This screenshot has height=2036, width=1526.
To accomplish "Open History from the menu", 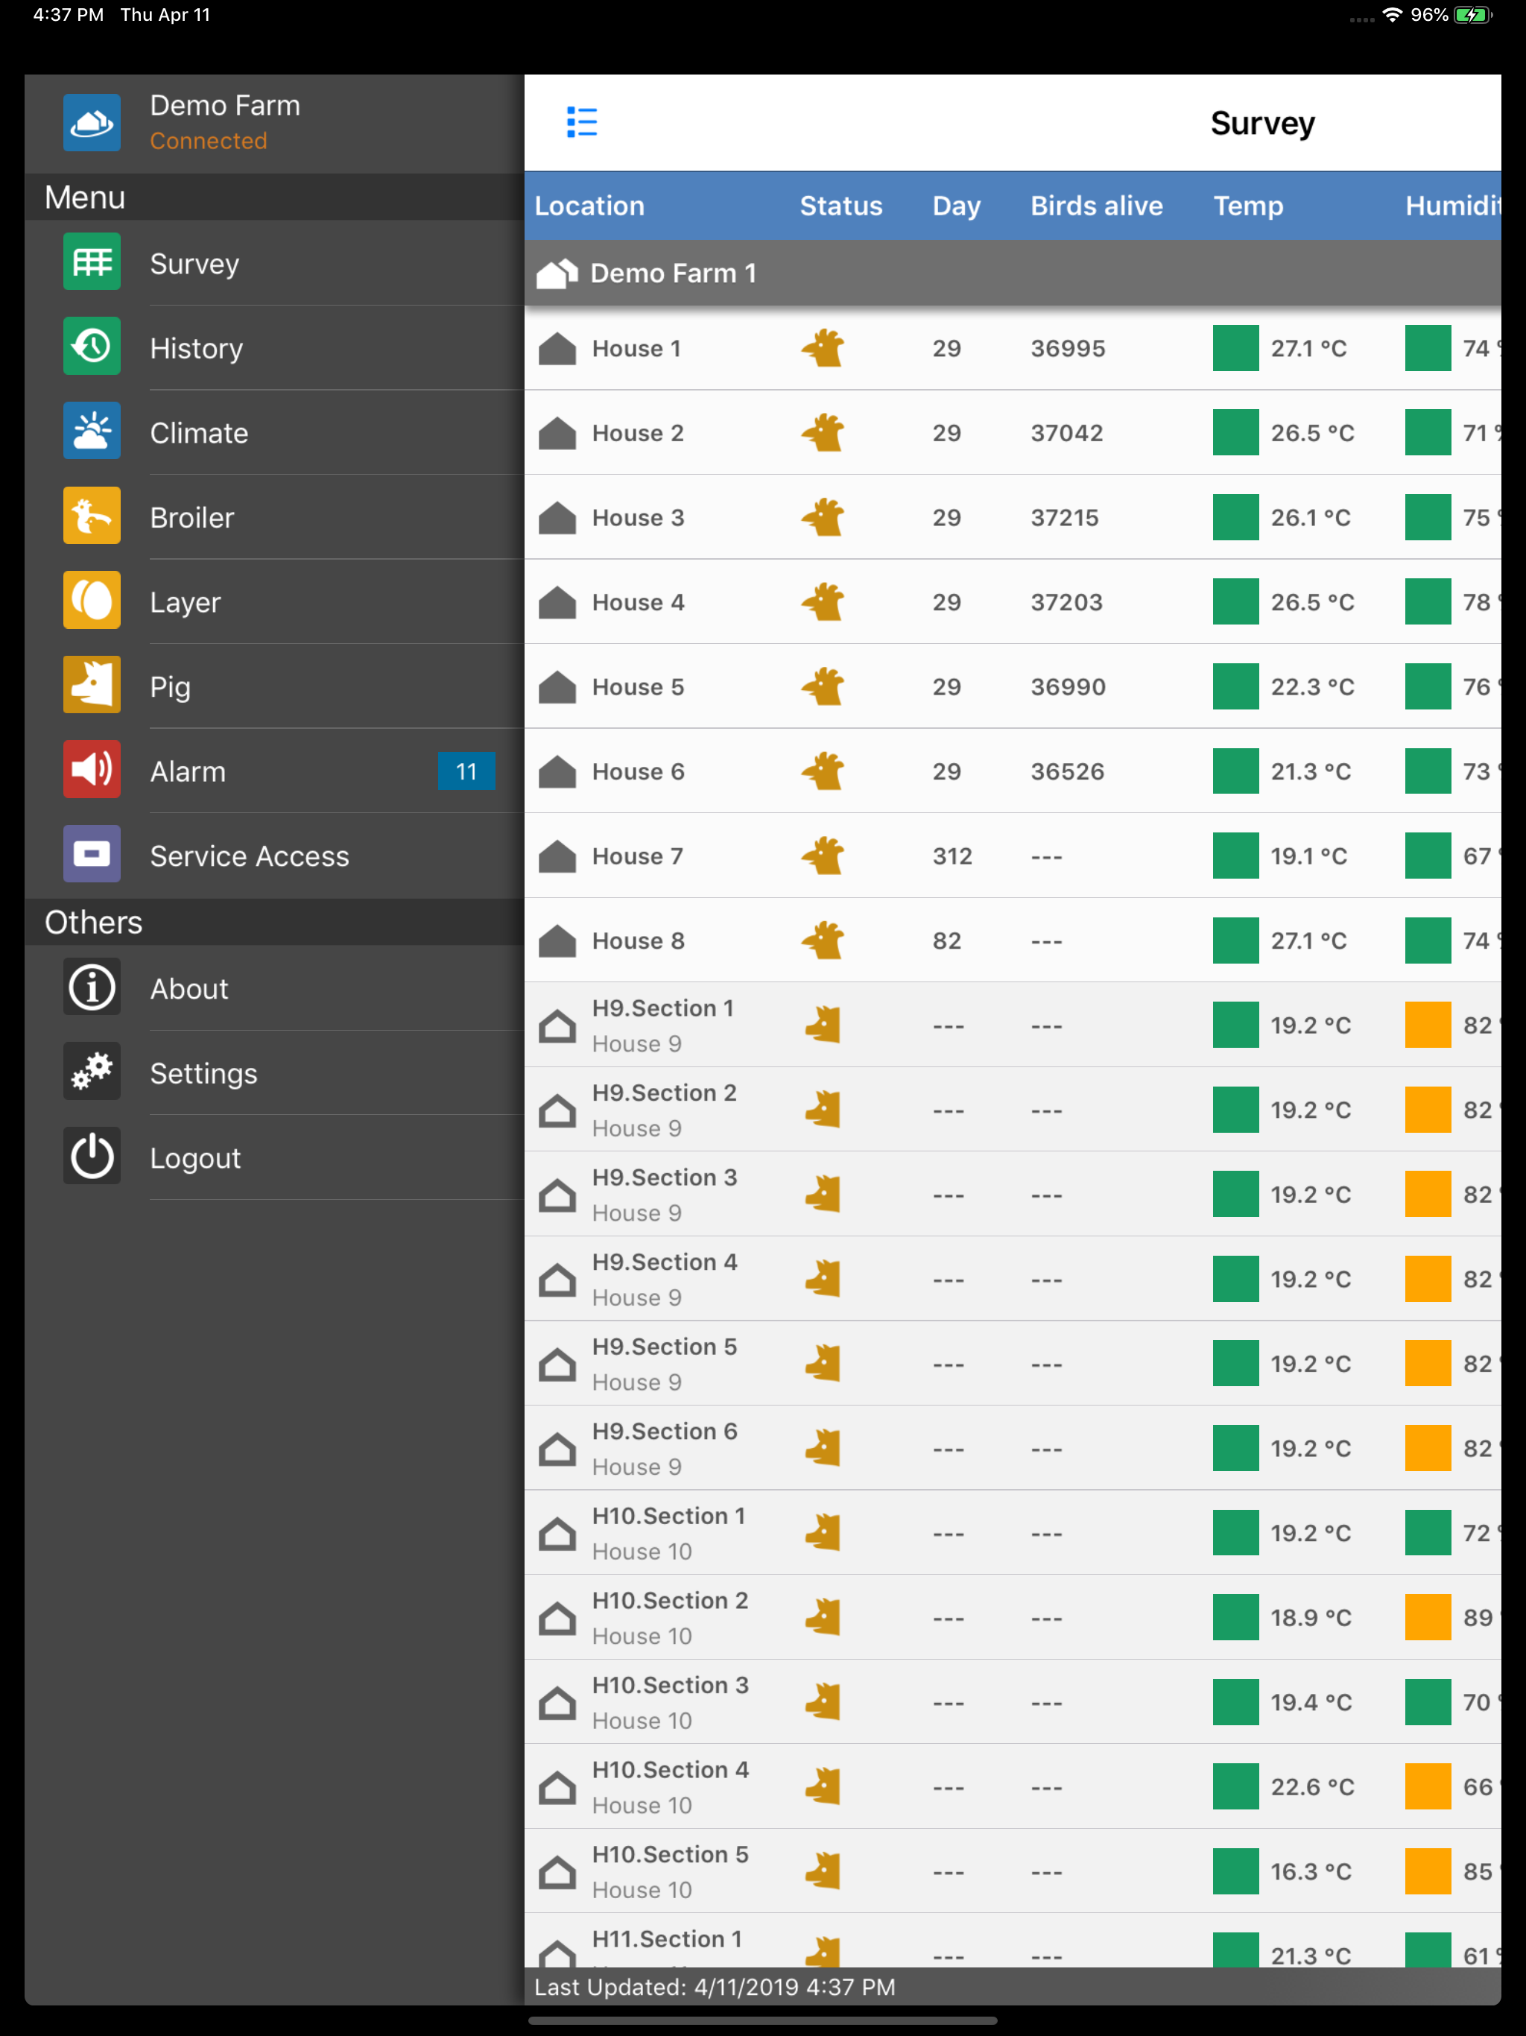I will tap(274, 348).
